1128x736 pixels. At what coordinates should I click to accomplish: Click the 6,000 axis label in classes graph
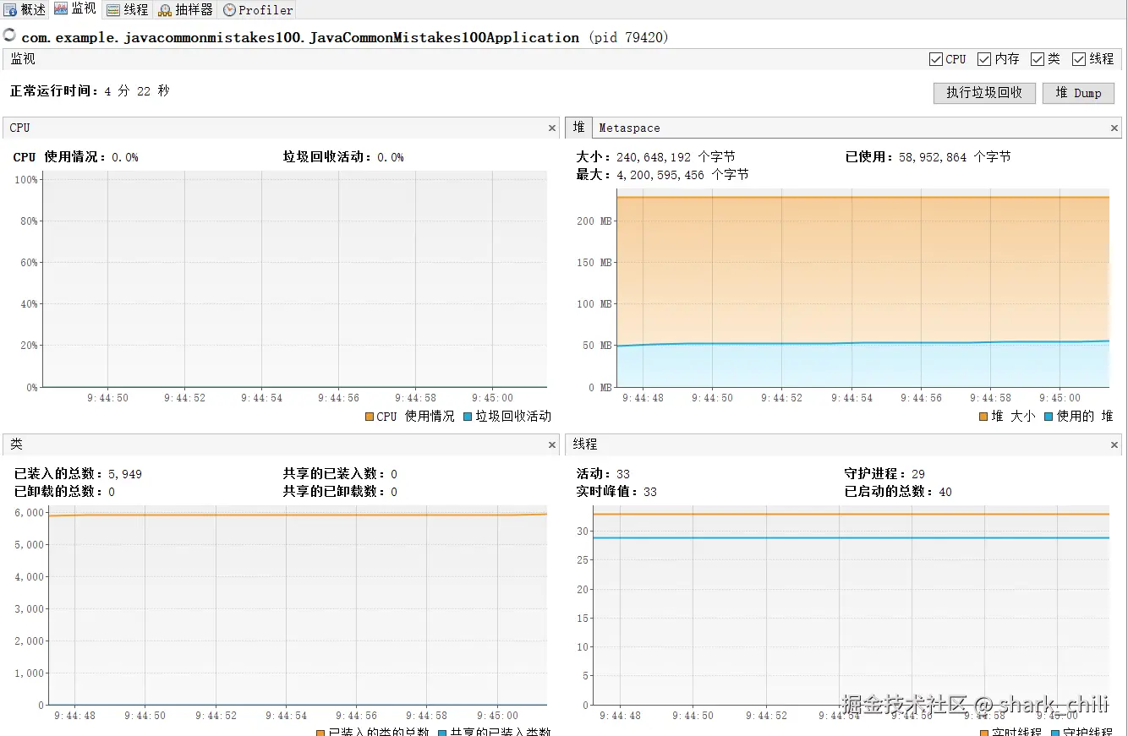[x=29, y=513]
